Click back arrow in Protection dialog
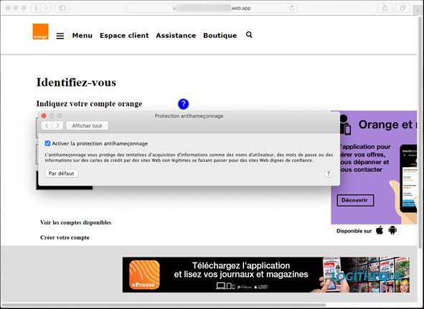 (x=47, y=125)
